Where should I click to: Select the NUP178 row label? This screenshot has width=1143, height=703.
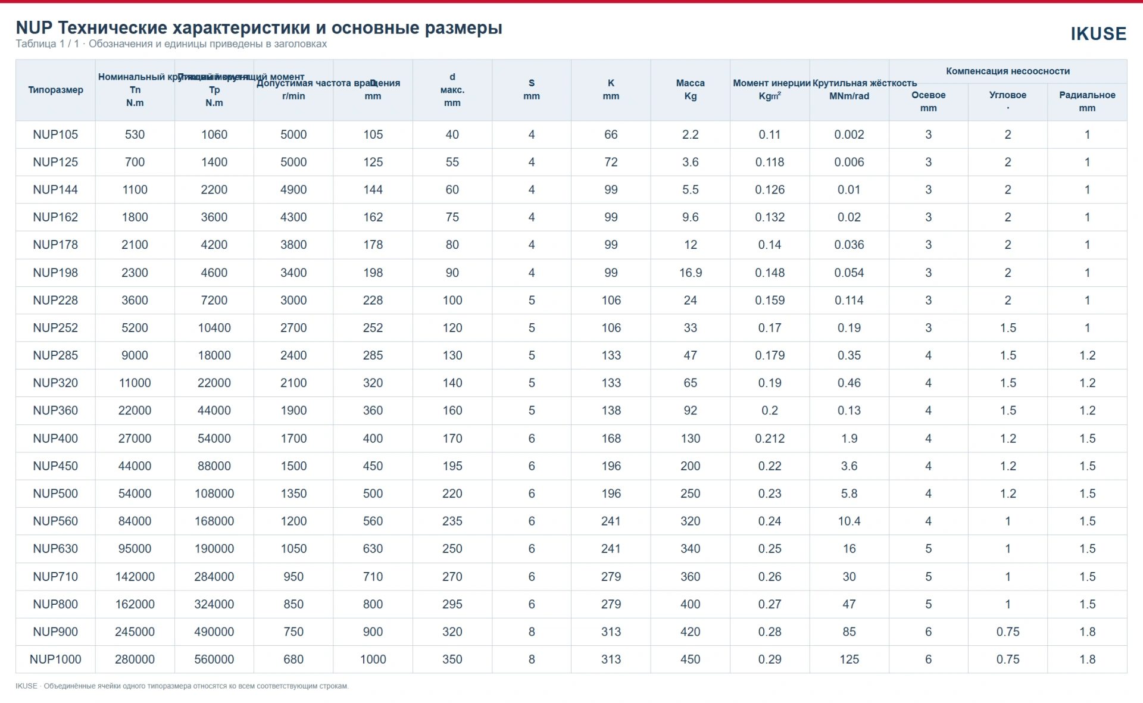pyautogui.click(x=55, y=245)
